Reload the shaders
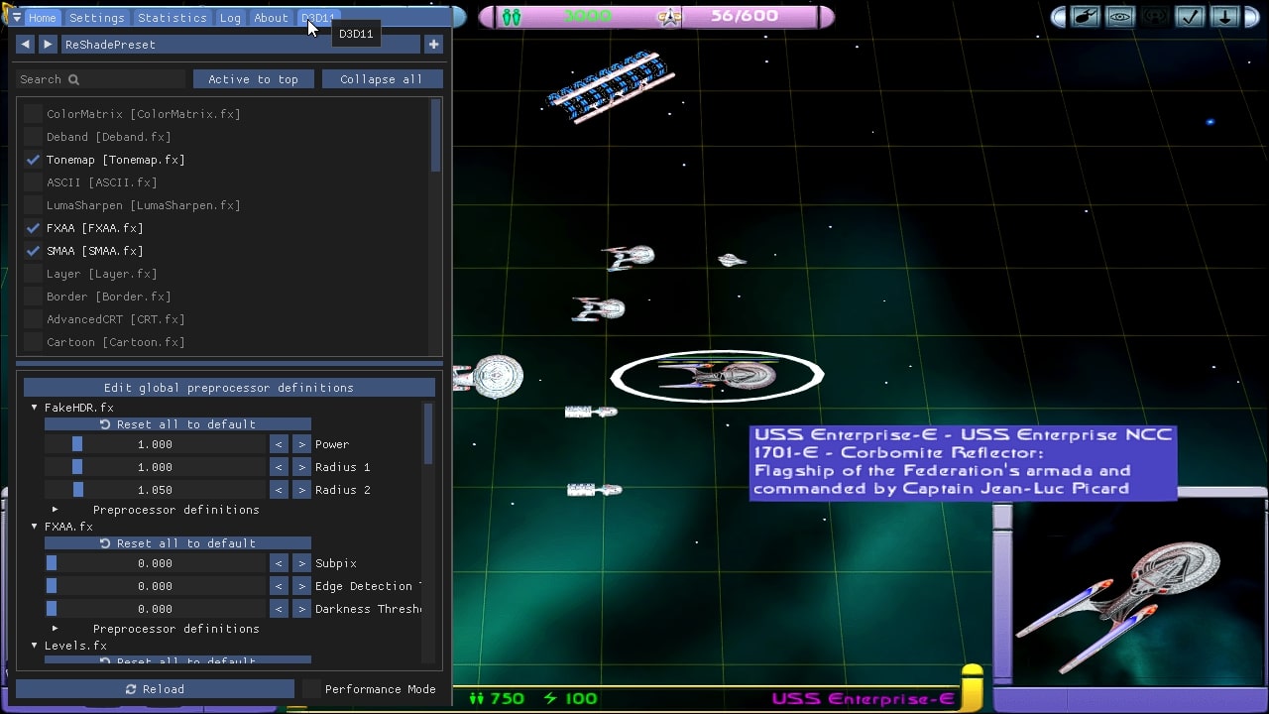Image resolution: width=1269 pixels, height=714 pixels. tap(155, 689)
